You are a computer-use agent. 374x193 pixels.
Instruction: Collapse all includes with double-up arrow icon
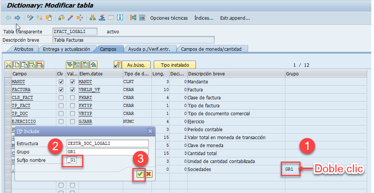94,65
